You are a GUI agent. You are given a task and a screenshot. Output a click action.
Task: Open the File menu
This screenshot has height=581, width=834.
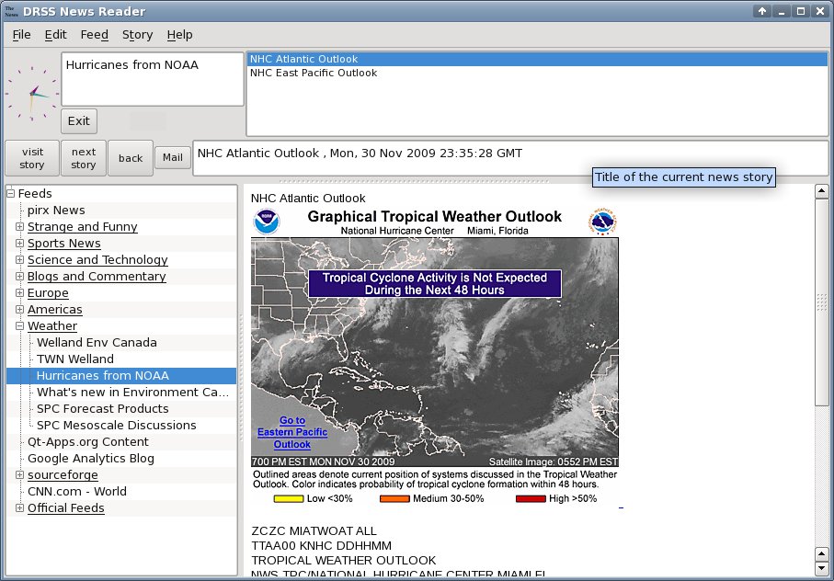pyautogui.click(x=21, y=35)
